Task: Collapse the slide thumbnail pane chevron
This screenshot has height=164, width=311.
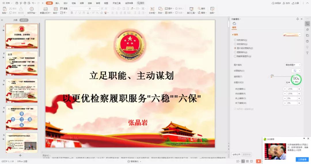Action: [2, 20]
